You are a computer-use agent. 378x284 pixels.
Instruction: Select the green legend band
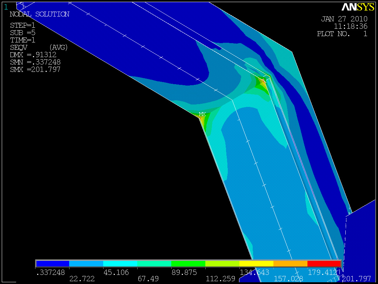tap(188, 264)
